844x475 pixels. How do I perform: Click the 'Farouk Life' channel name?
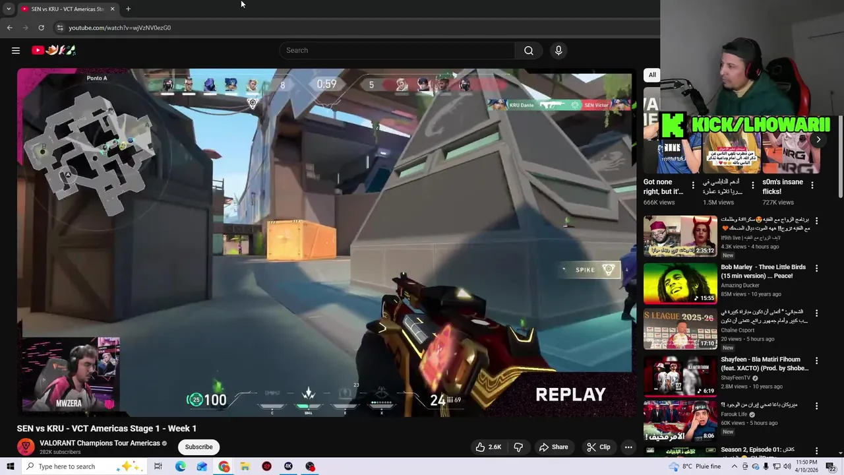(734, 414)
